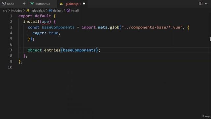211x119 pixels.
Task: Open the src breadcrumb
Action: tap(5, 11)
